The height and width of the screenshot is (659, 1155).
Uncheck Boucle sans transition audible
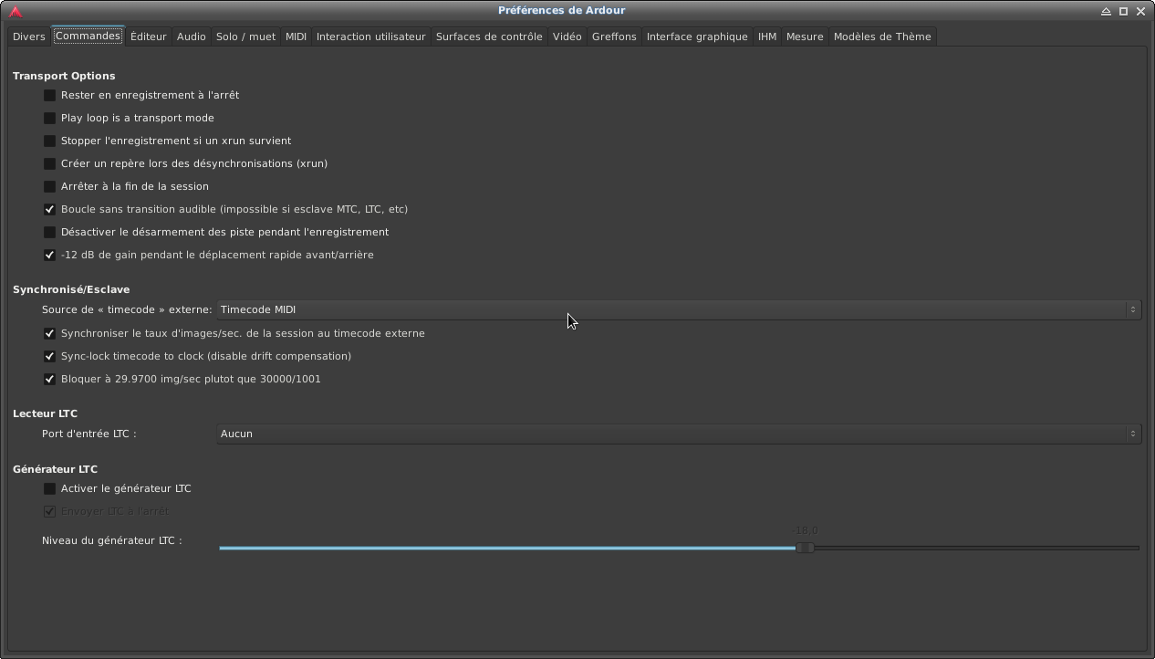tap(50, 209)
